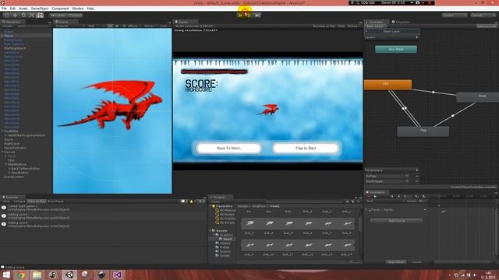Open the Scene view Gizmos dropdown
The width and height of the screenshot is (499, 280).
click(x=150, y=26)
